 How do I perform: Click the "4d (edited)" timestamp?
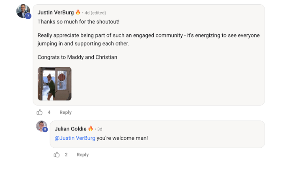[96, 13]
